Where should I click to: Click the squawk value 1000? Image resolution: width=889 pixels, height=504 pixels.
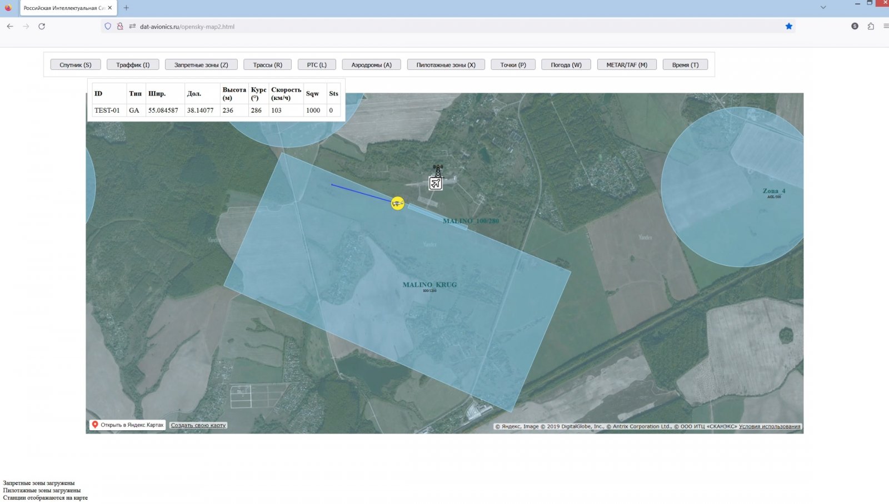(x=313, y=110)
